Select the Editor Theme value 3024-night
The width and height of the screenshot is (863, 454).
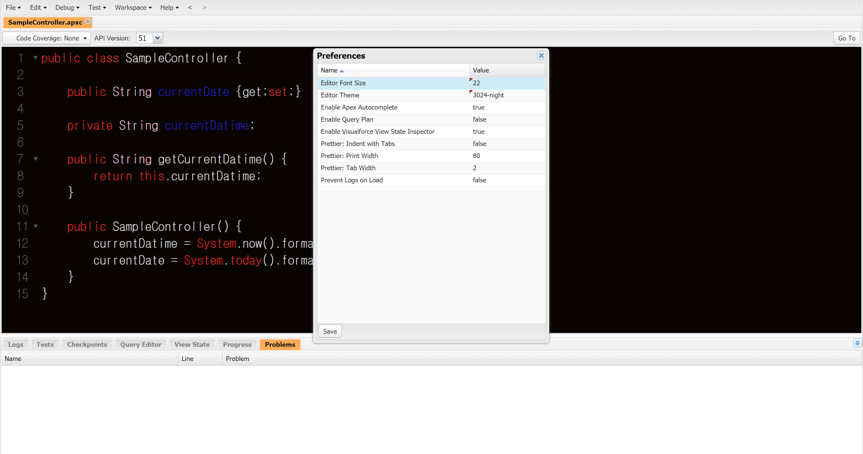coord(488,95)
